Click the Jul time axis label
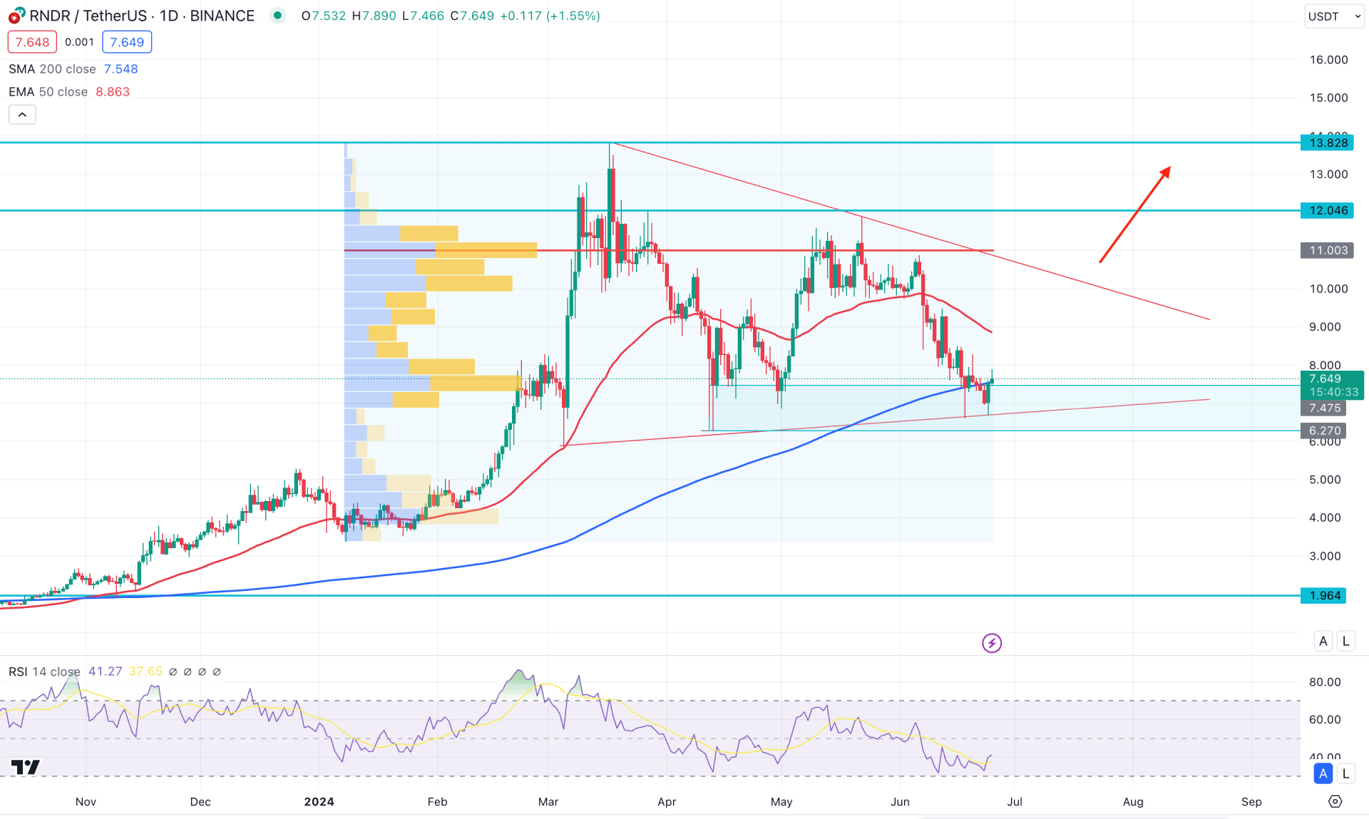Screen dimensions: 1369x819 (1014, 802)
